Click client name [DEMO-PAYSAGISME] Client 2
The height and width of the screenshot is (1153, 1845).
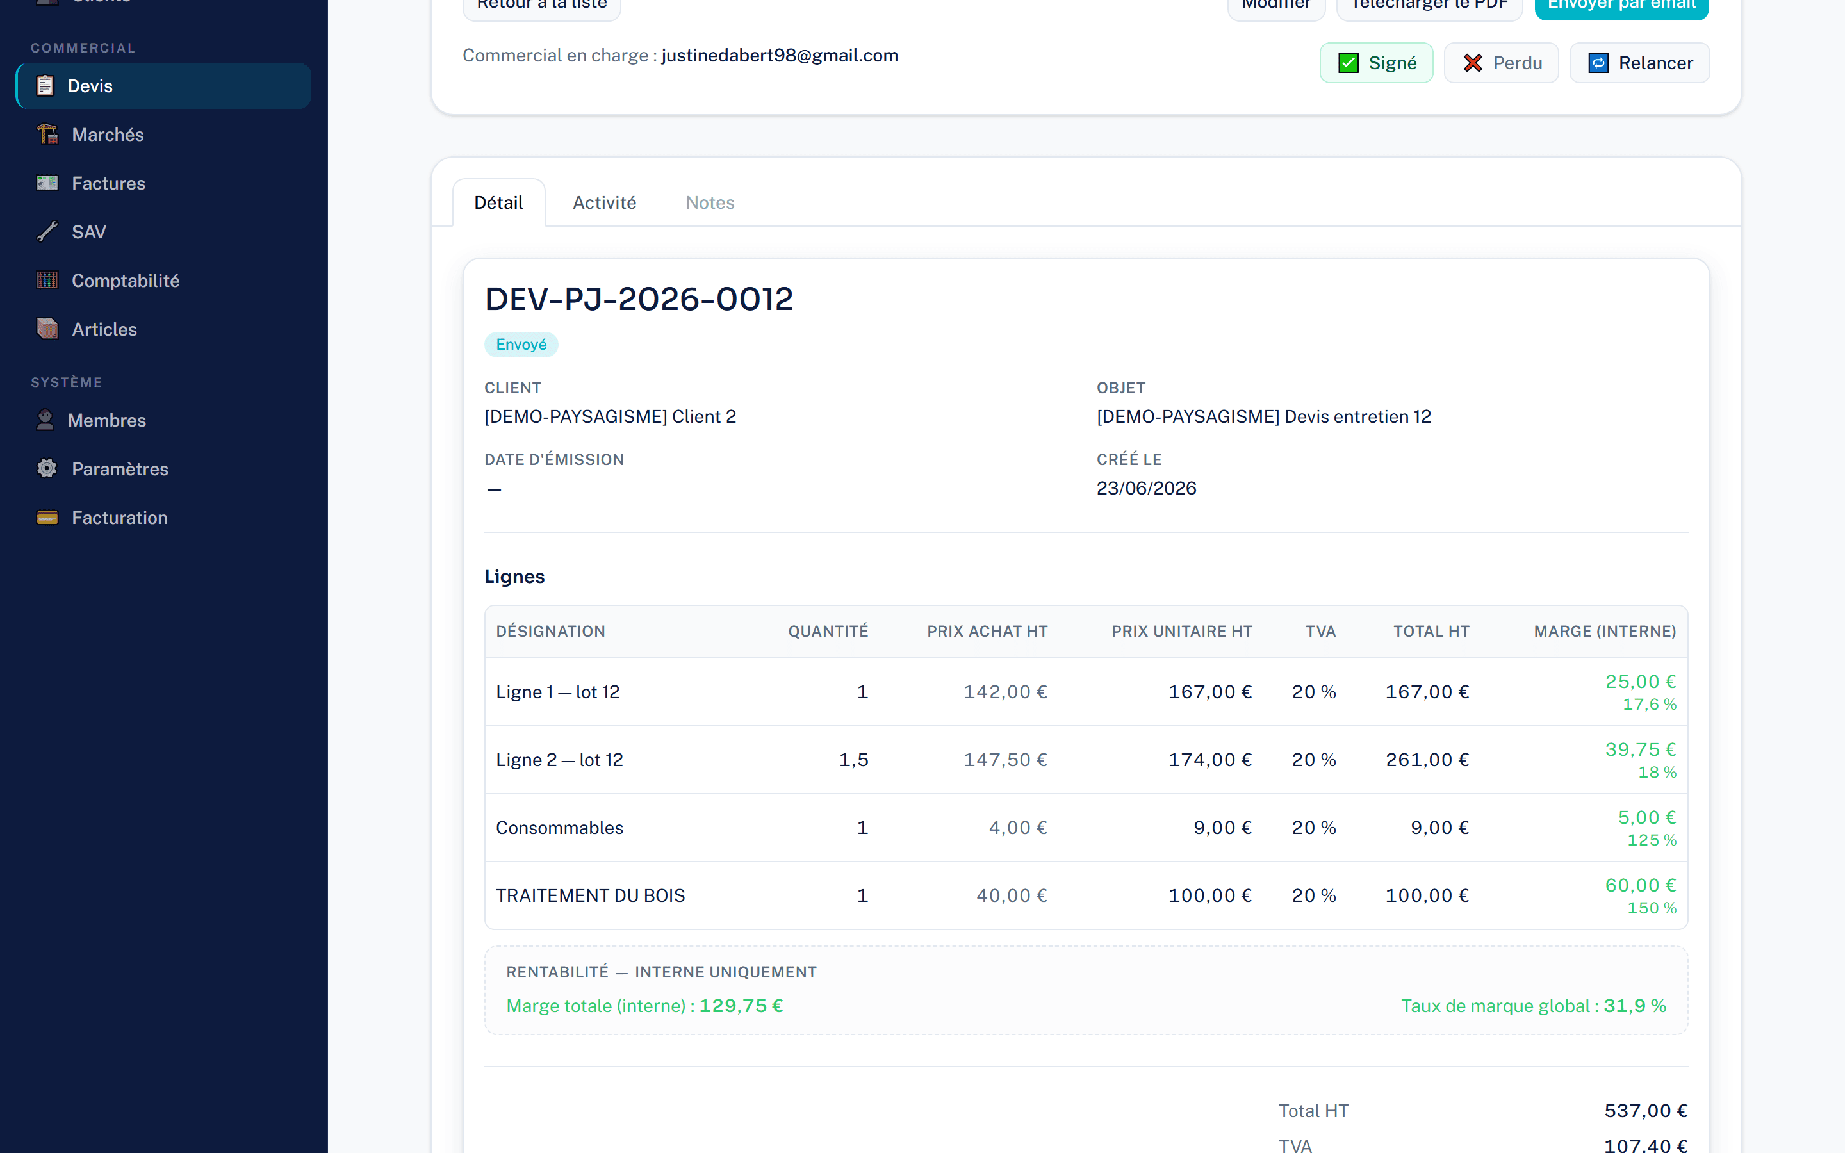pyautogui.click(x=610, y=416)
